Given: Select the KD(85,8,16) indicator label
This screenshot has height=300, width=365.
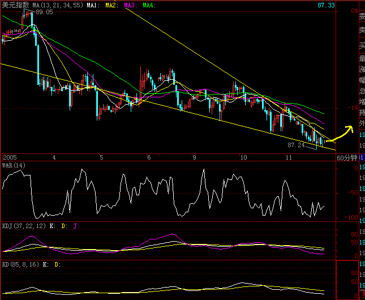Looking at the screenshot, I should [20, 264].
